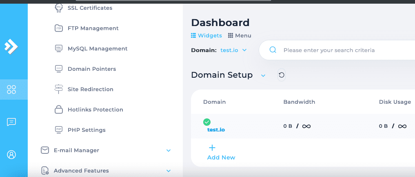Open PHP Settings

[87, 130]
